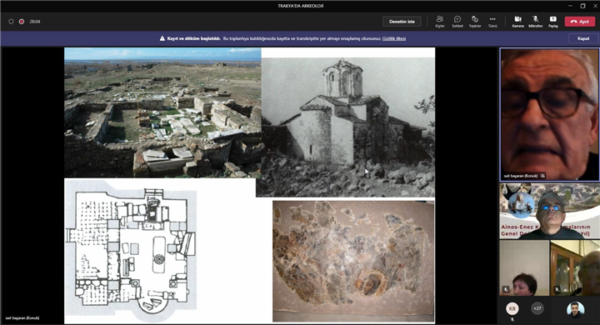Open the Paylaş share content tray
This screenshot has width=600, height=325.
(x=553, y=22)
